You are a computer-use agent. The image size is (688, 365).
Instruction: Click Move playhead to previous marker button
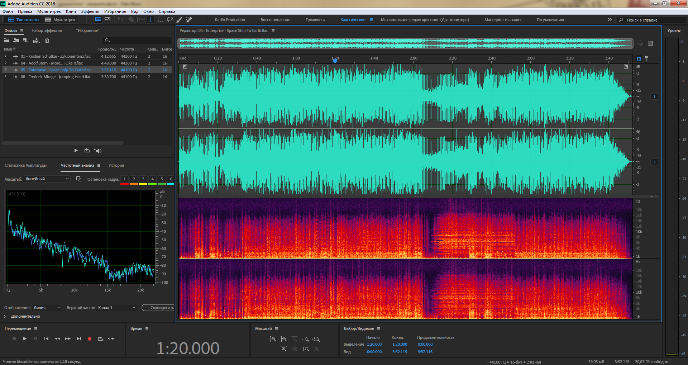click(x=46, y=338)
